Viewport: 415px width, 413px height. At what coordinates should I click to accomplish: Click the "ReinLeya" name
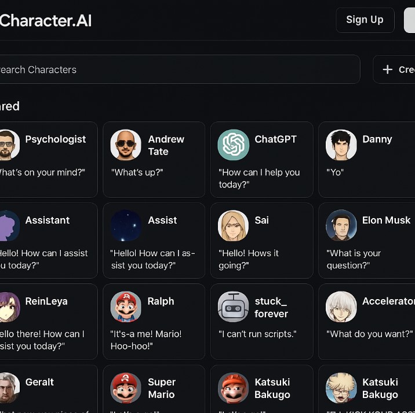point(46,301)
